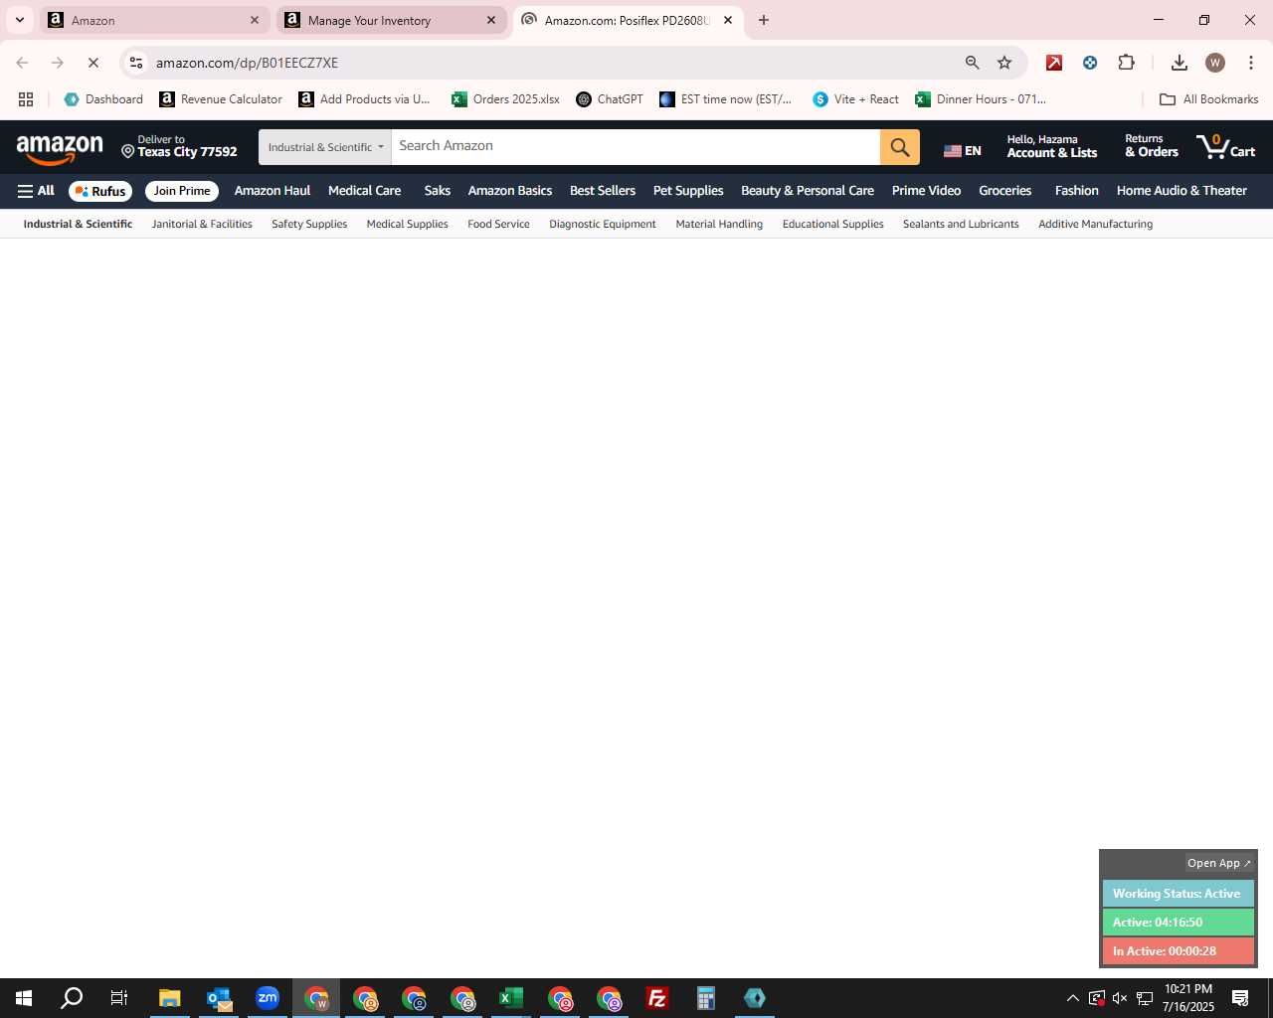Open File Explorer from taskbar
The height and width of the screenshot is (1018, 1273).
click(169, 998)
